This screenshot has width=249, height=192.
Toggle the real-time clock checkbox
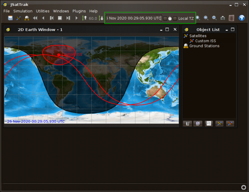(165, 18)
